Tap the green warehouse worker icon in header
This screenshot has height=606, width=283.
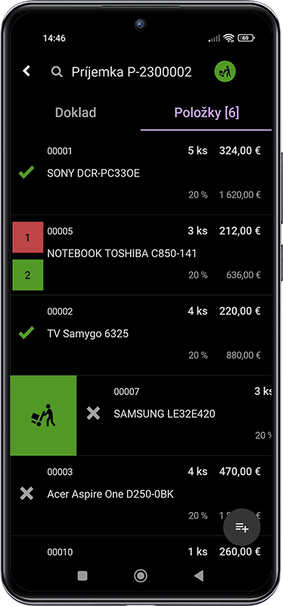pos(225,71)
